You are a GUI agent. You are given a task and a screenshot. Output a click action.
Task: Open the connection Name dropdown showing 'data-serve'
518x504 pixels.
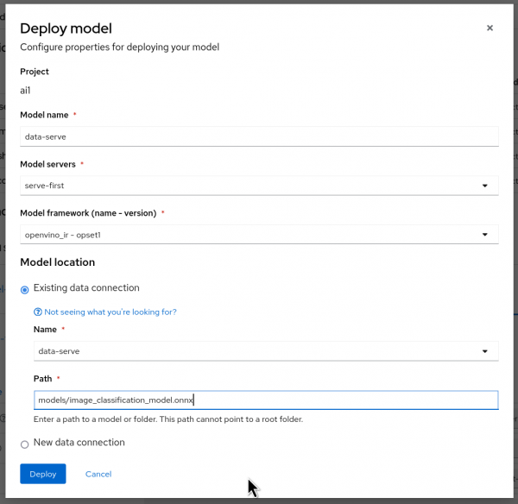pyautogui.click(x=259, y=351)
